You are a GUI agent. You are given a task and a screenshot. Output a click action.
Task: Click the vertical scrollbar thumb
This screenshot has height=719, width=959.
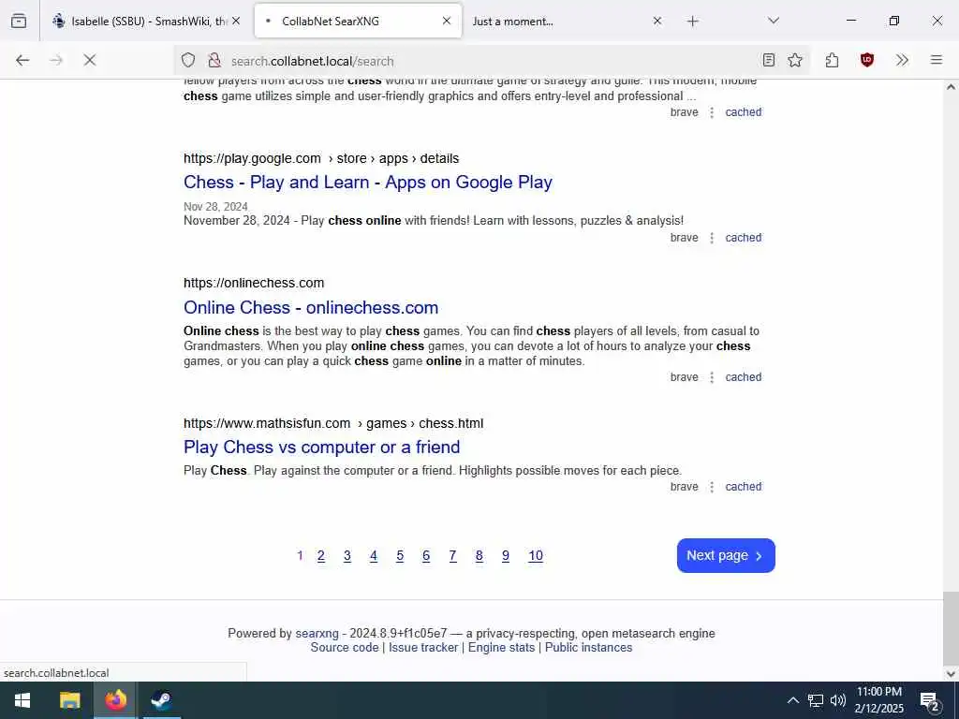951,628
